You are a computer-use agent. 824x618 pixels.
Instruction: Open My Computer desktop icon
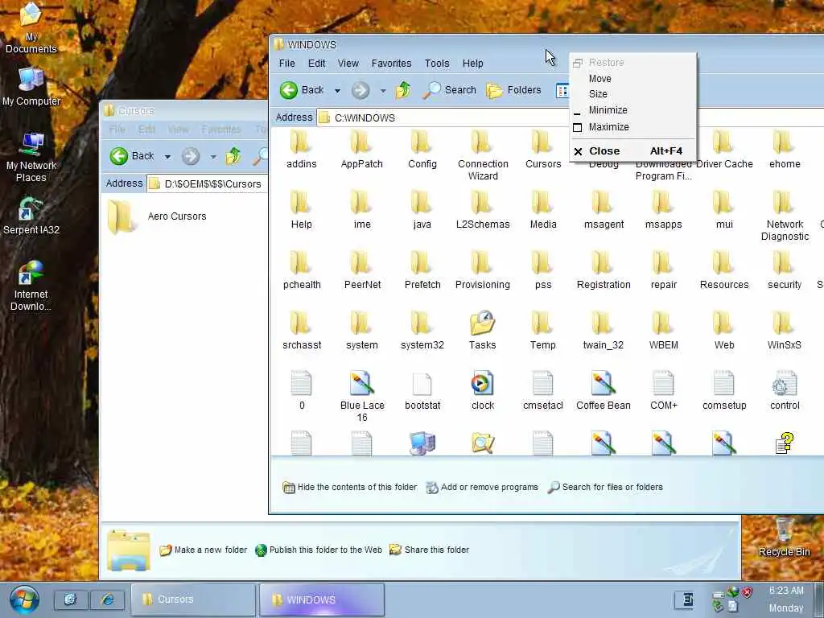(31, 87)
